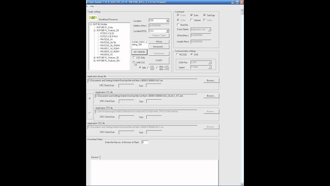The height and width of the screenshot is (186, 330).
Task: Select the BIN + STL / BIN + TFS option
Action: [x=157, y=68]
